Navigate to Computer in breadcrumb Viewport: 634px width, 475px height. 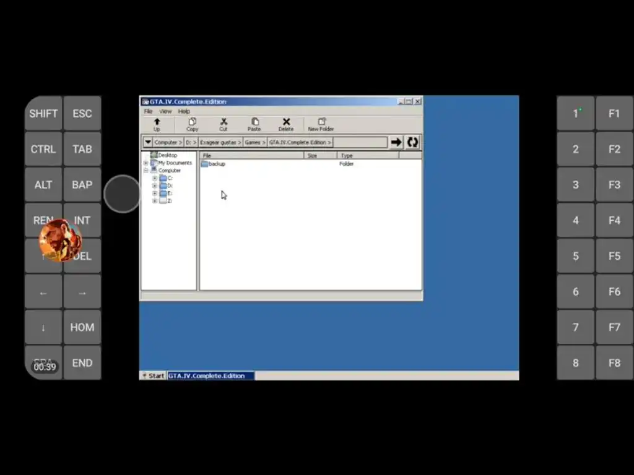(168, 142)
